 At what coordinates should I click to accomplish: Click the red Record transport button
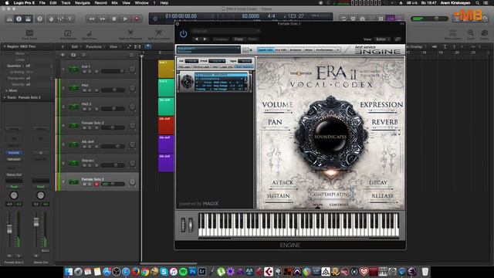(137, 19)
